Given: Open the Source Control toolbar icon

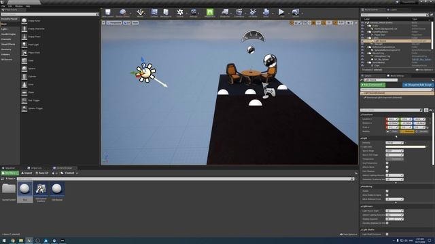Looking at the screenshot, I should pos(122,12).
